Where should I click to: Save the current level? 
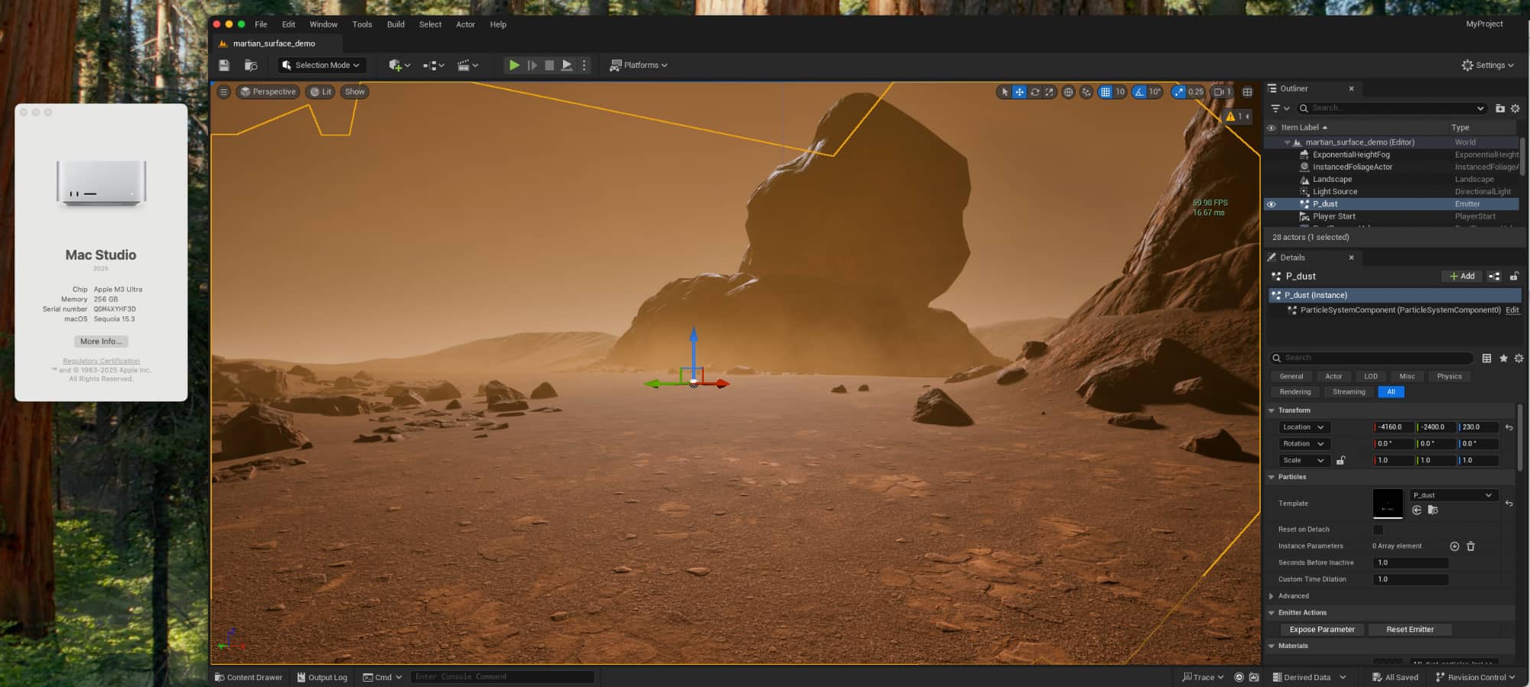pyautogui.click(x=224, y=66)
